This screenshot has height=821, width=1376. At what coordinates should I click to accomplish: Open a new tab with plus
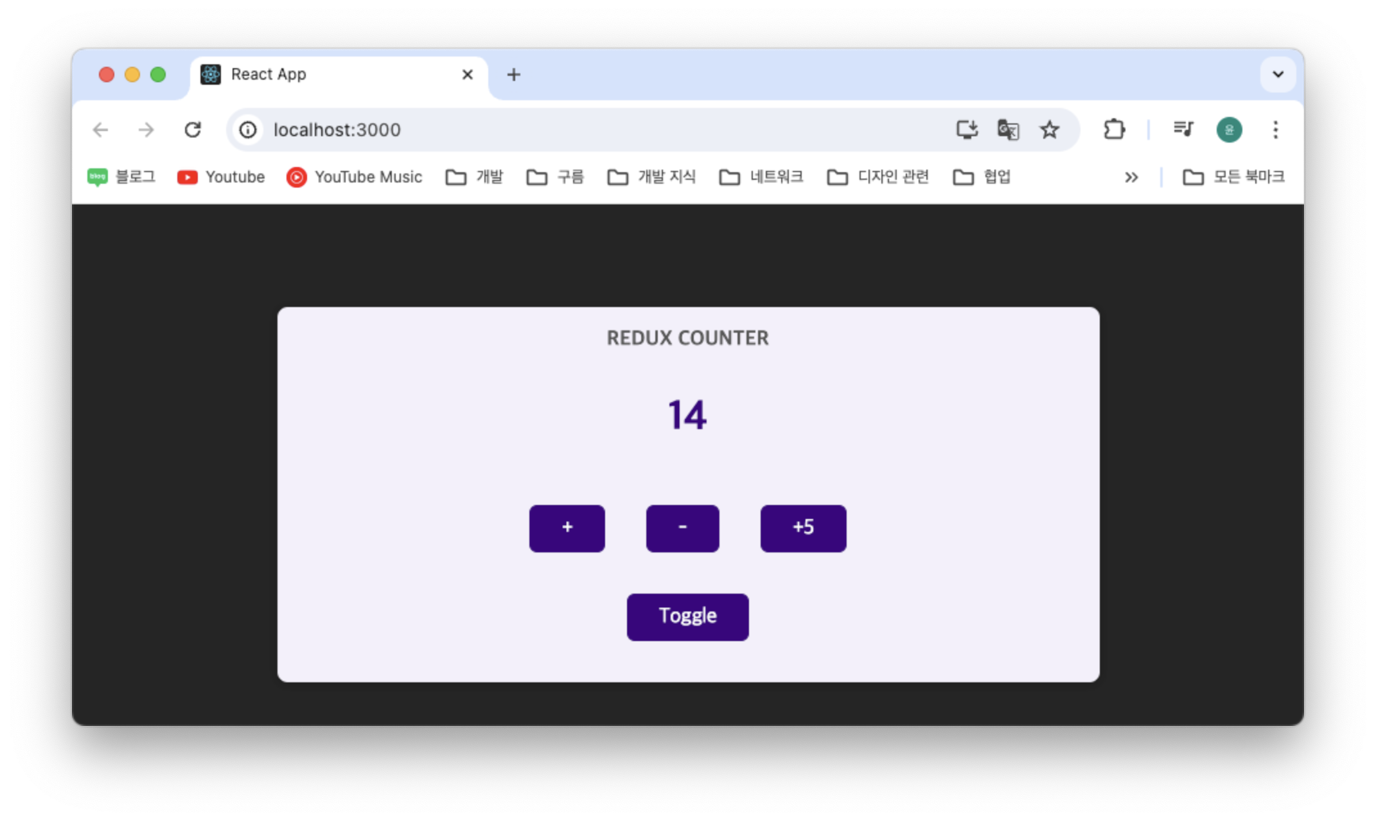point(513,75)
